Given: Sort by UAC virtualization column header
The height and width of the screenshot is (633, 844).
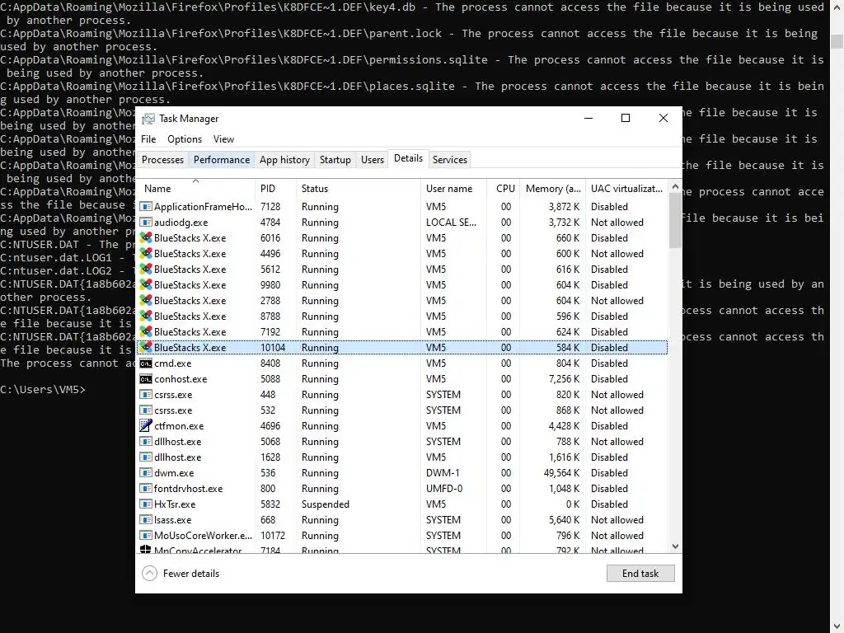Looking at the screenshot, I should (x=627, y=189).
